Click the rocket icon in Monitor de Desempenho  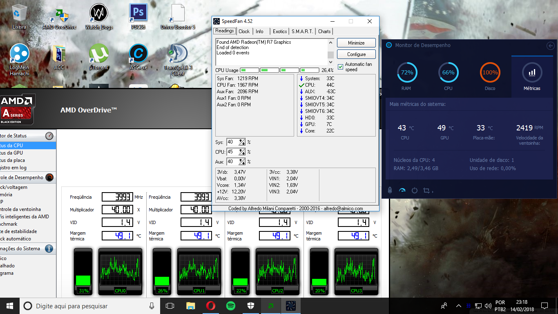coord(390,190)
